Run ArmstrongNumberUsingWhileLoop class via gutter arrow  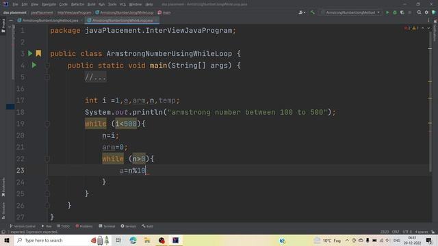pos(30,53)
